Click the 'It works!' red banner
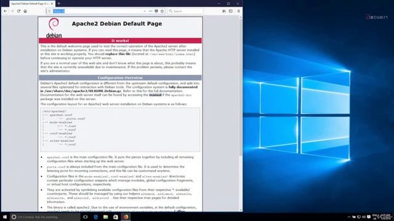This screenshot has height=221, width=394. (120, 41)
